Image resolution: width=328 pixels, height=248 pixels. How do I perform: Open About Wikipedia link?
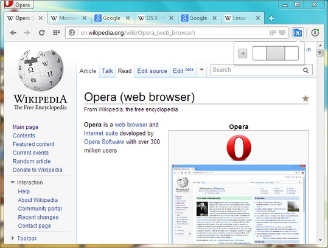tap(38, 200)
